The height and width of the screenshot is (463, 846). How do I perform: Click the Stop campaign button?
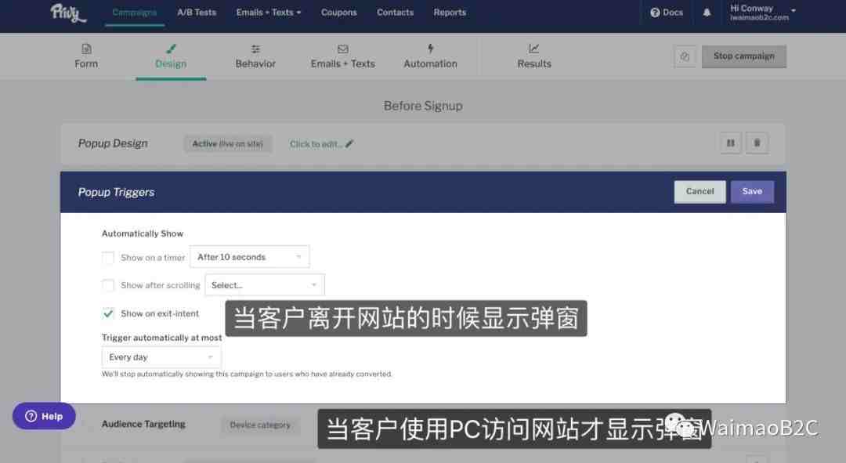pos(743,56)
